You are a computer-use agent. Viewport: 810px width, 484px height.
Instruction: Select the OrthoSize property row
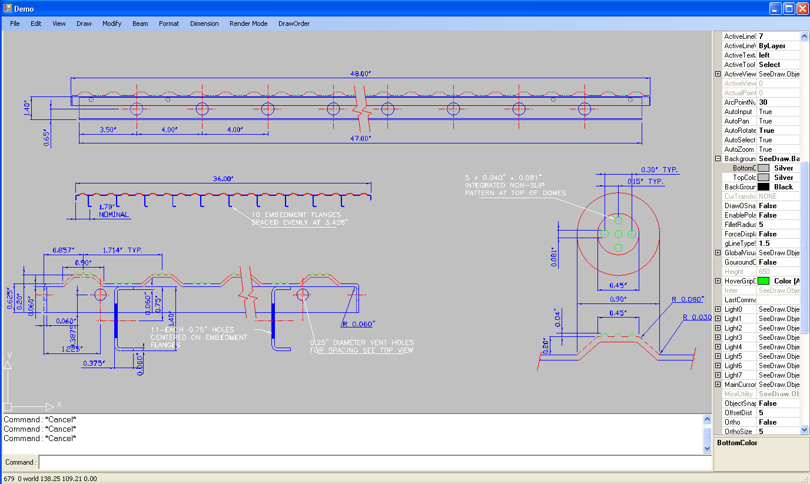[x=761, y=432]
